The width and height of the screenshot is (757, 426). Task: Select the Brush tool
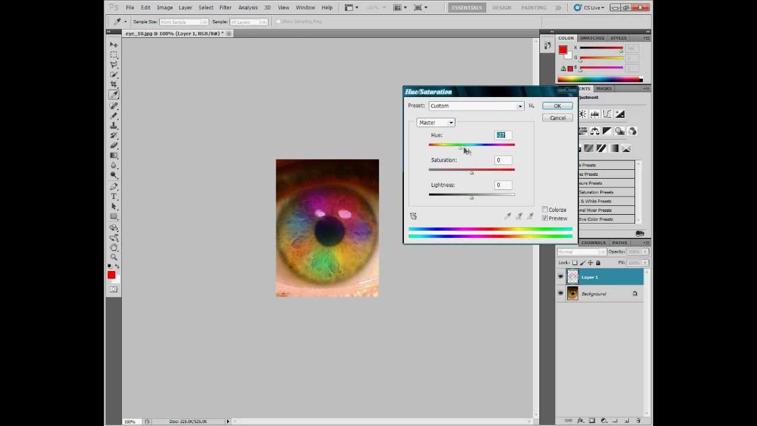[x=114, y=115]
